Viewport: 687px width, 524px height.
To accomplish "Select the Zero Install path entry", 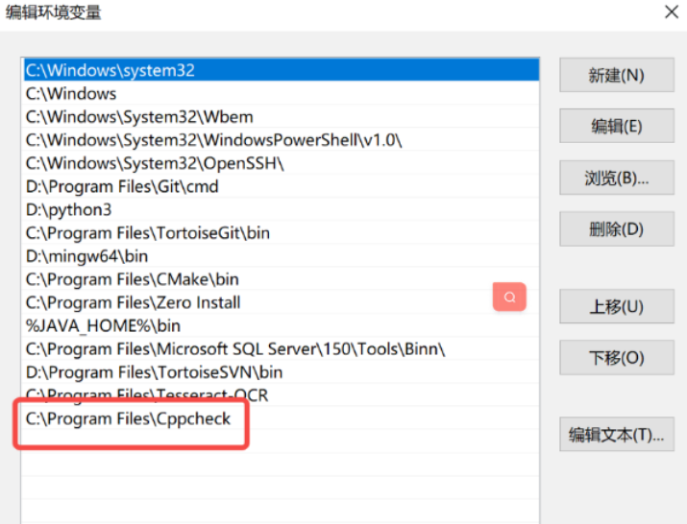I will click(x=282, y=302).
